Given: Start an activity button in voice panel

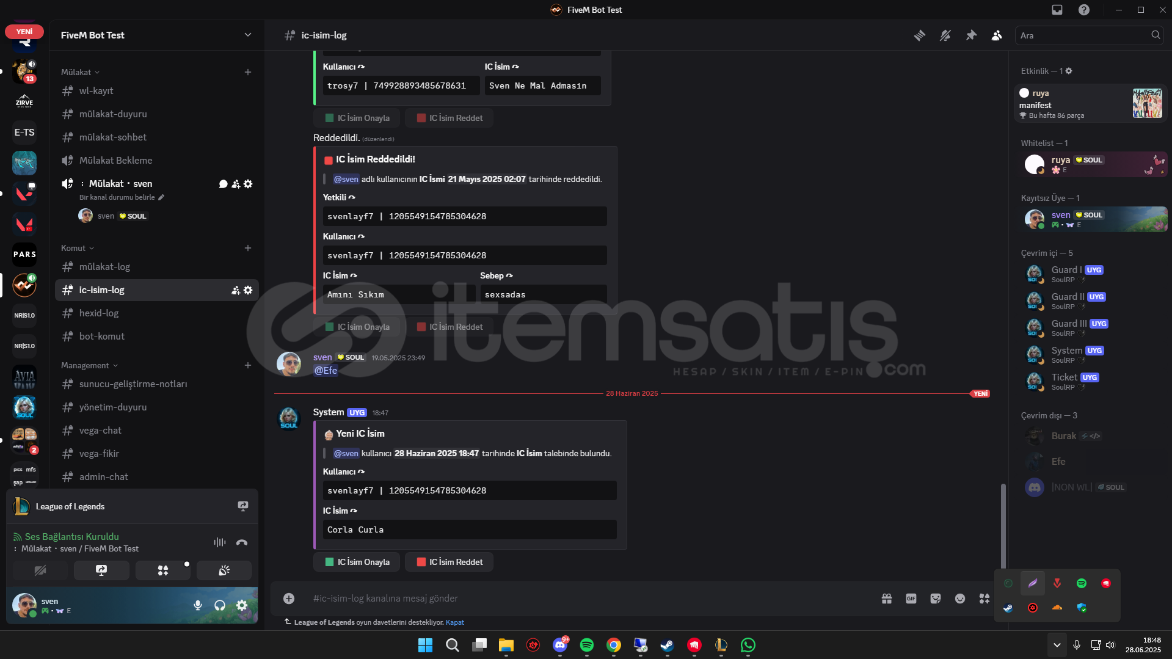Looking at the screenshot, I should [163, 570].
